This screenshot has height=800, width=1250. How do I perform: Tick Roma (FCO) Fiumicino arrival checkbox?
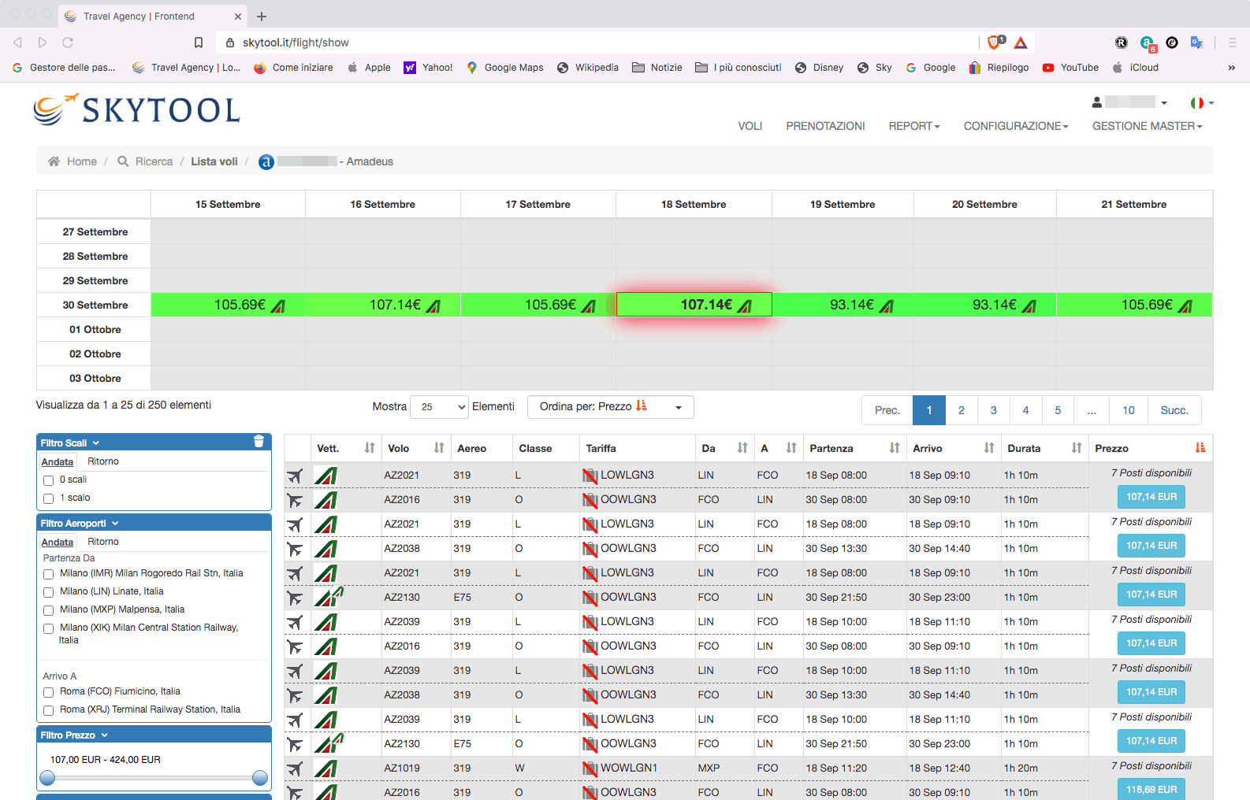click(x=49, y=692)
